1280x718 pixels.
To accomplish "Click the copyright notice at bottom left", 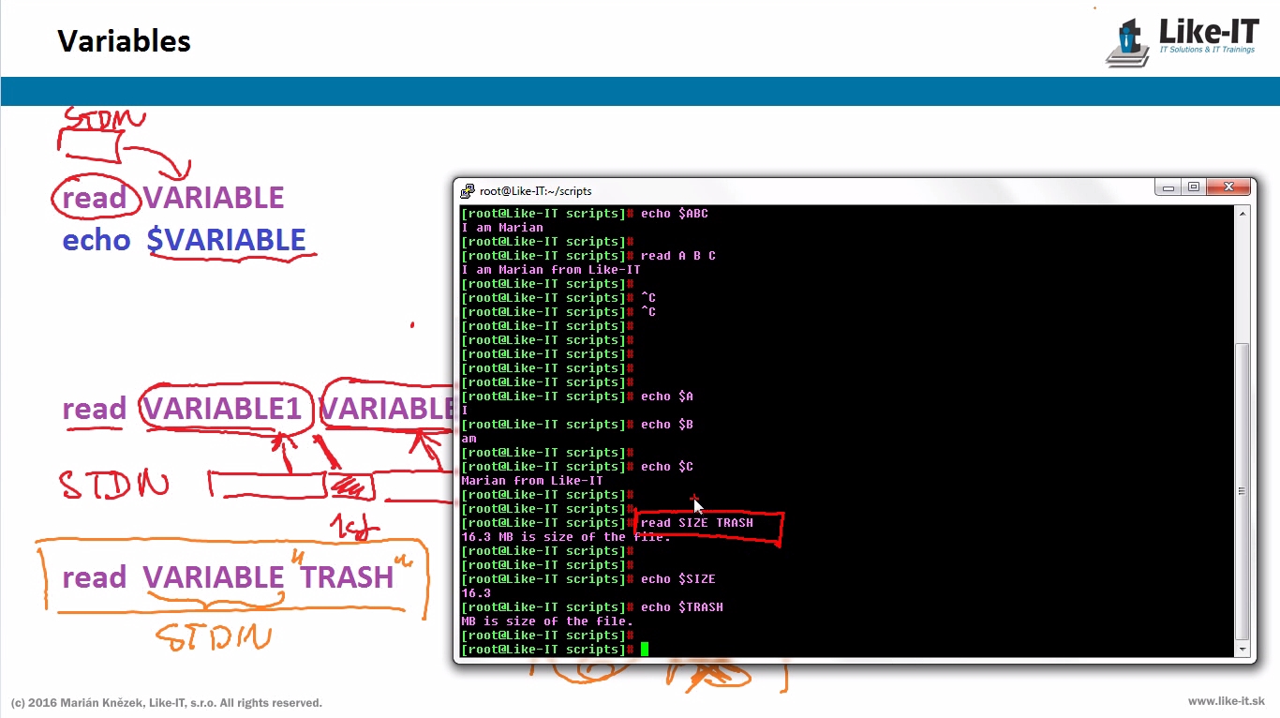I will 167,702.
